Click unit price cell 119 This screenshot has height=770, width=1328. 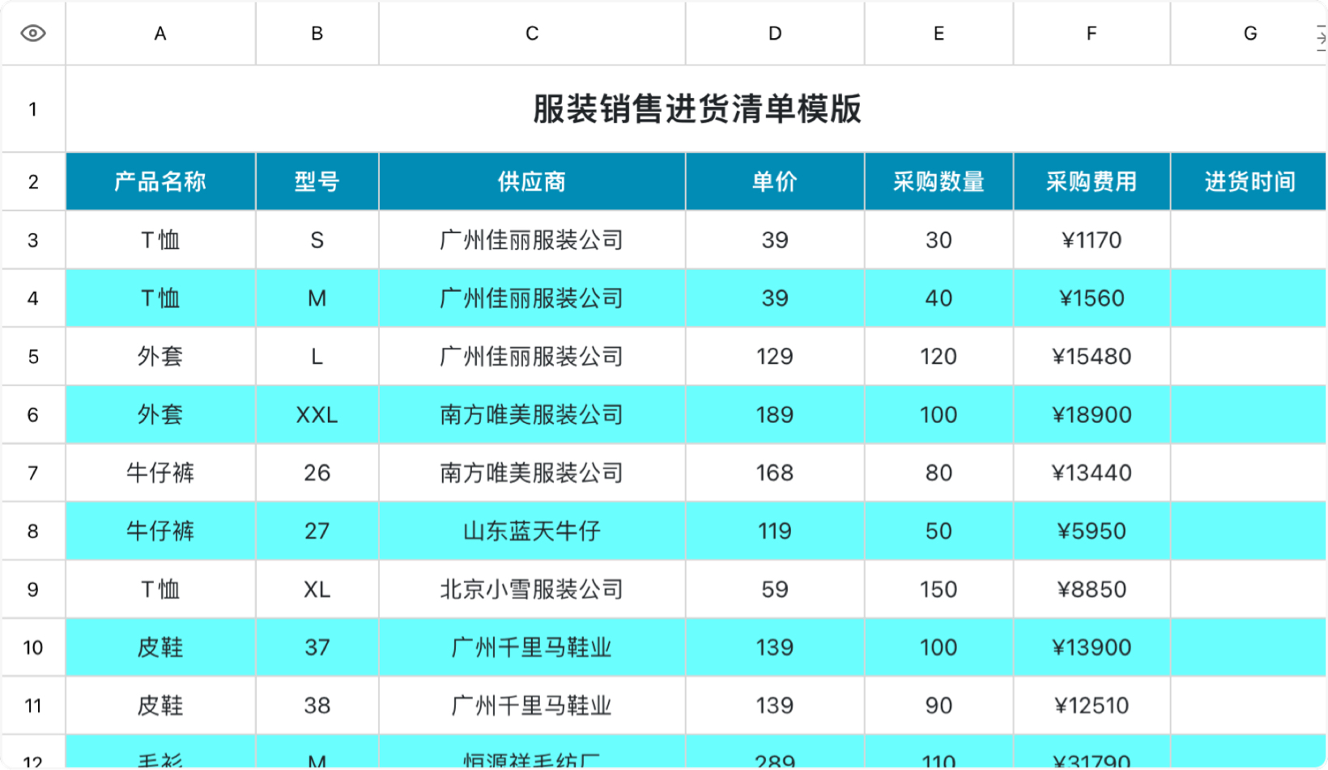click(x=775, y=531)
